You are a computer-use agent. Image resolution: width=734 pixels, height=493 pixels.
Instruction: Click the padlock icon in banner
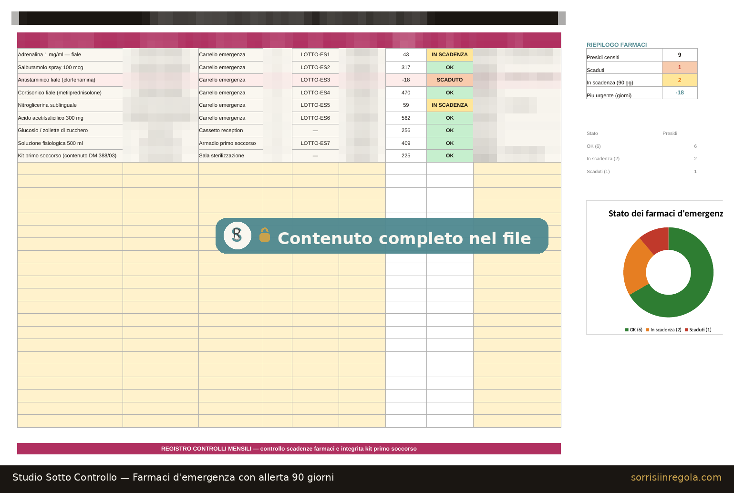(x=265, y=235)
